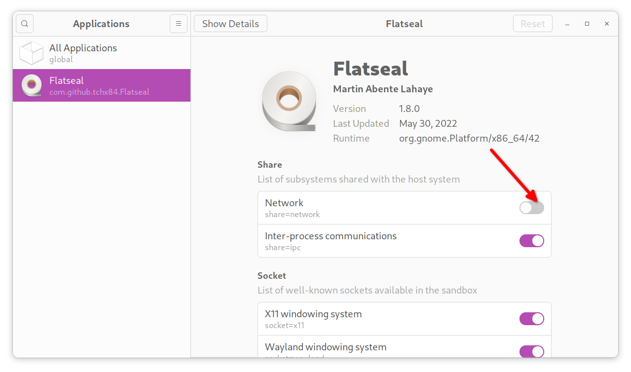Click the Show Details button

coord(230,24)
